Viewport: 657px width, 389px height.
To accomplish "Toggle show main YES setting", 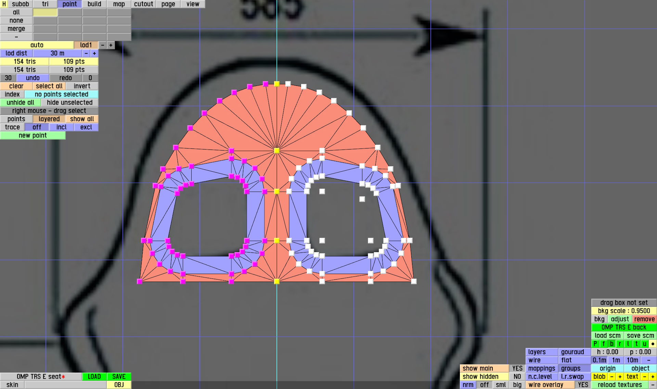I will [x=517, y=368].
